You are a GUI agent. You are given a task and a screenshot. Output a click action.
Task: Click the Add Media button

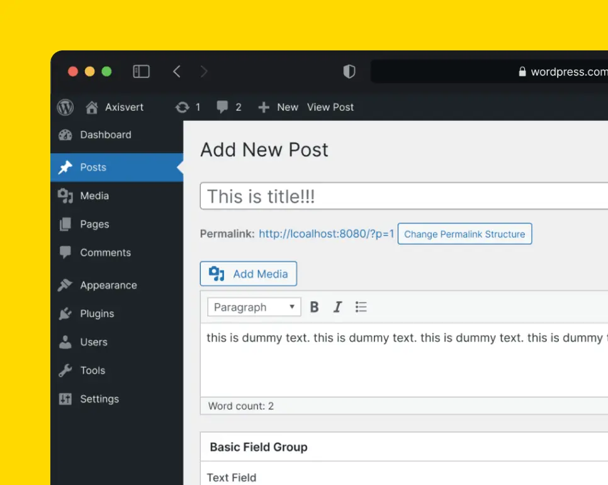249,274
